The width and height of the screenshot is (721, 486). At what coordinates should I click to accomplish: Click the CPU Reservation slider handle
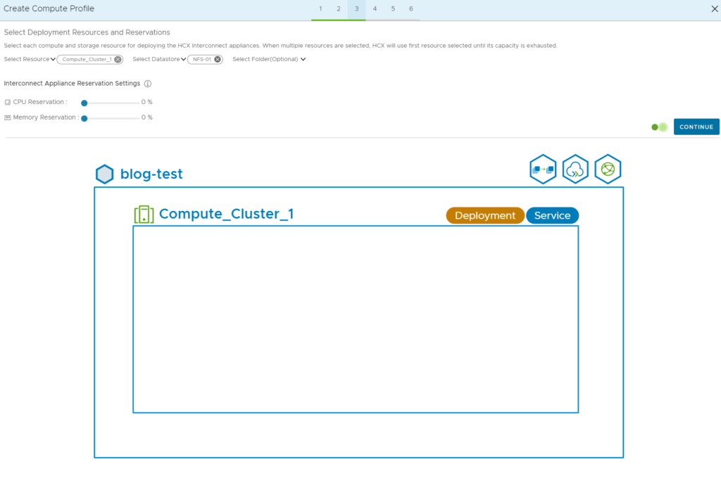84,103
